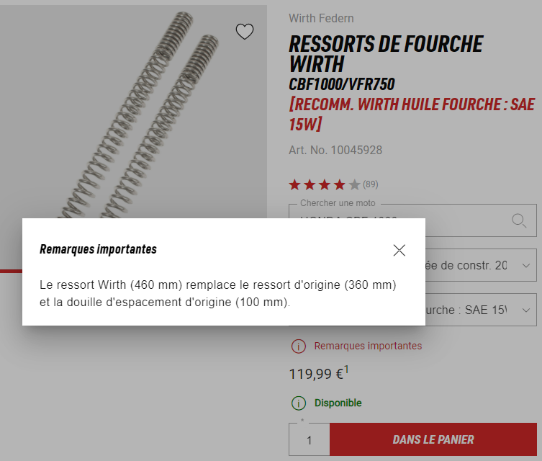
Task: Click the fifth grey rating star
Action: pyautogui.click(x=355, y=184)
